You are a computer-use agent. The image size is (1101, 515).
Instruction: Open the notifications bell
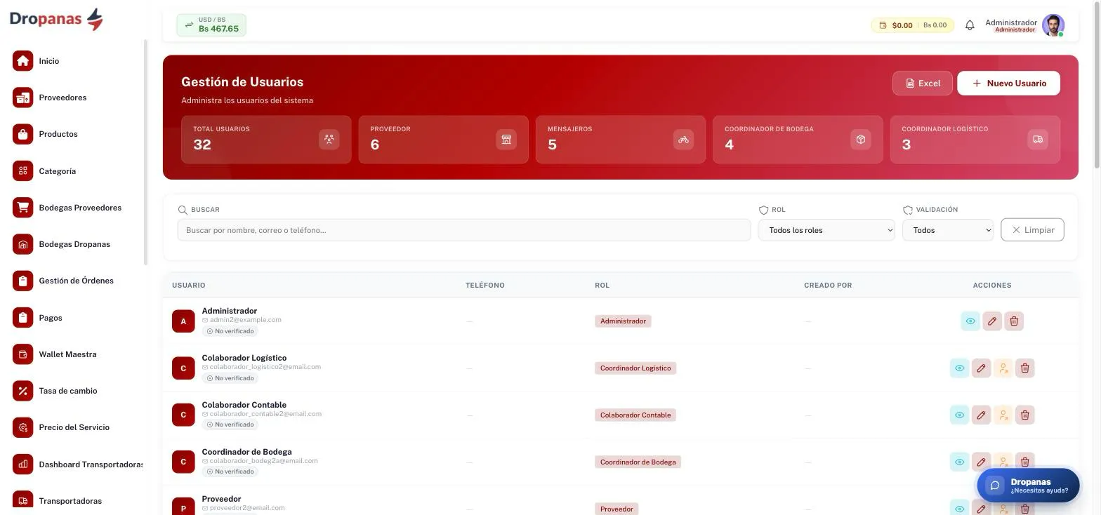(x=970, y=25)
